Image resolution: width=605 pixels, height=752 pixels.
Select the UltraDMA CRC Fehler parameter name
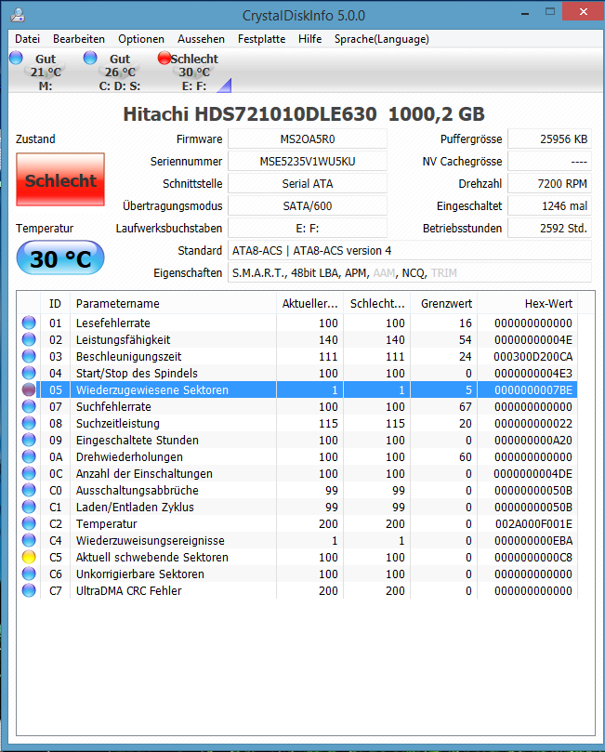click(x=128, y=591)
